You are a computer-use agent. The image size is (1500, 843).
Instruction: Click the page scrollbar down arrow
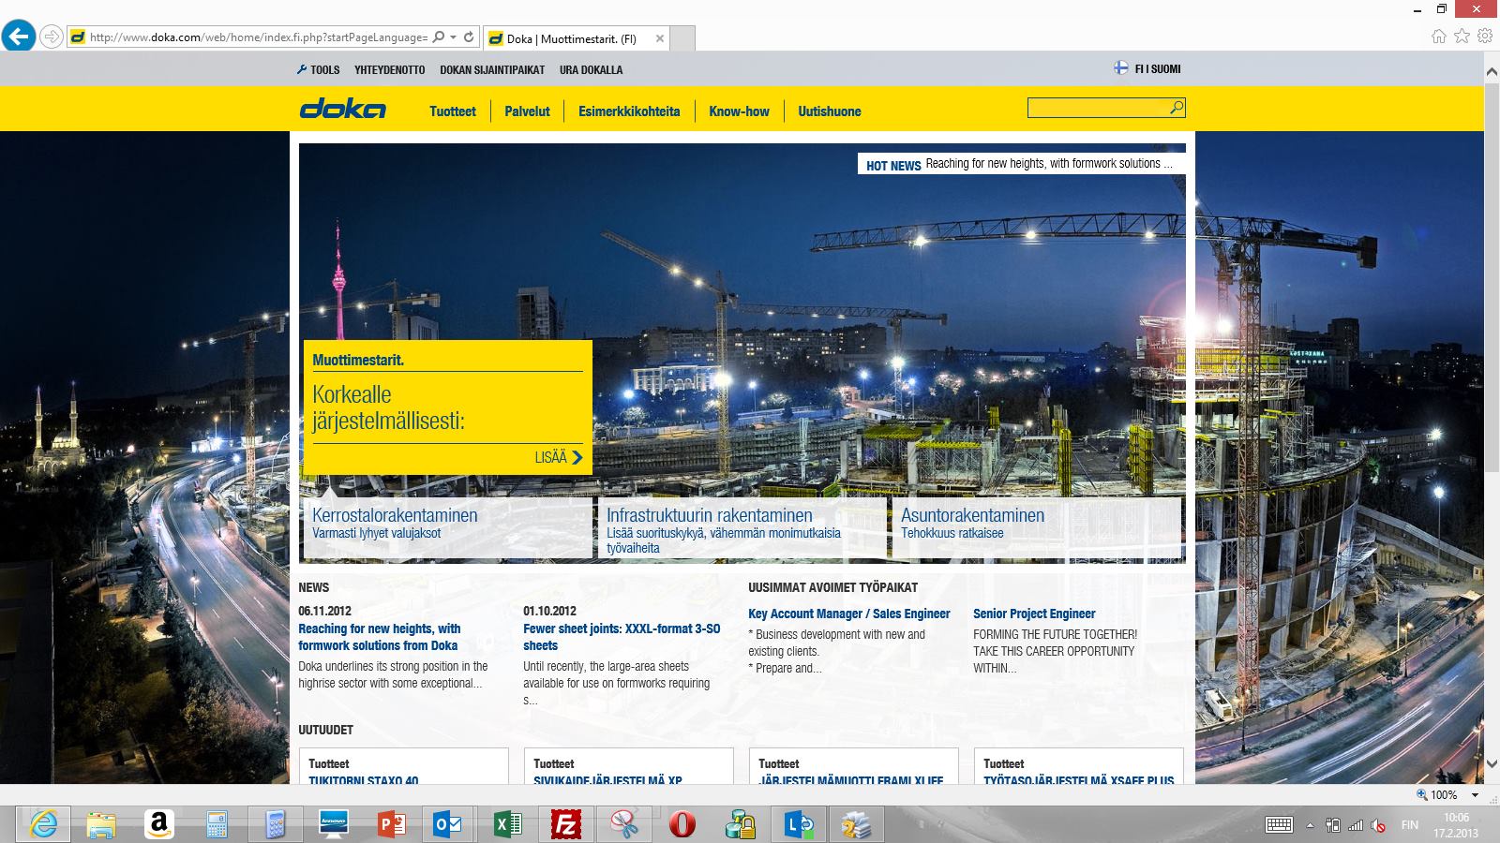1492,765
